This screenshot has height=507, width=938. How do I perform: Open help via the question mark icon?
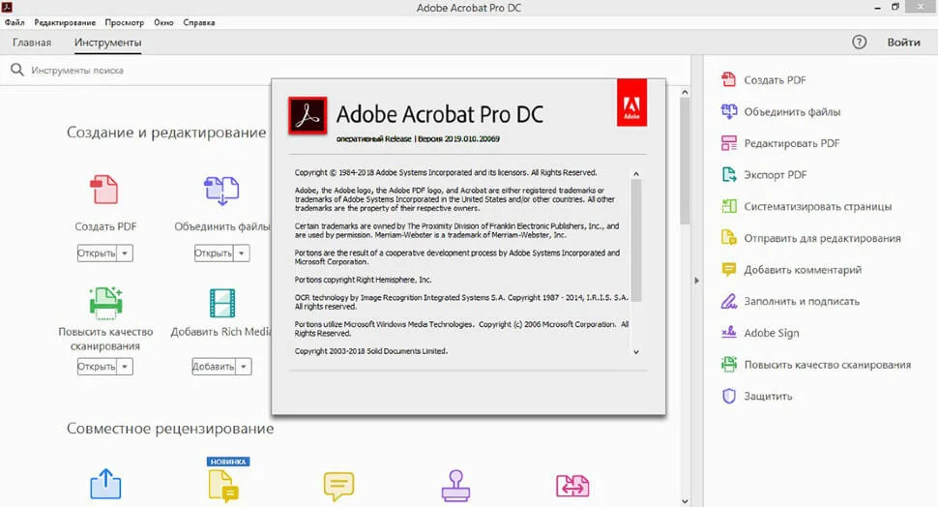tap(859, 42)
